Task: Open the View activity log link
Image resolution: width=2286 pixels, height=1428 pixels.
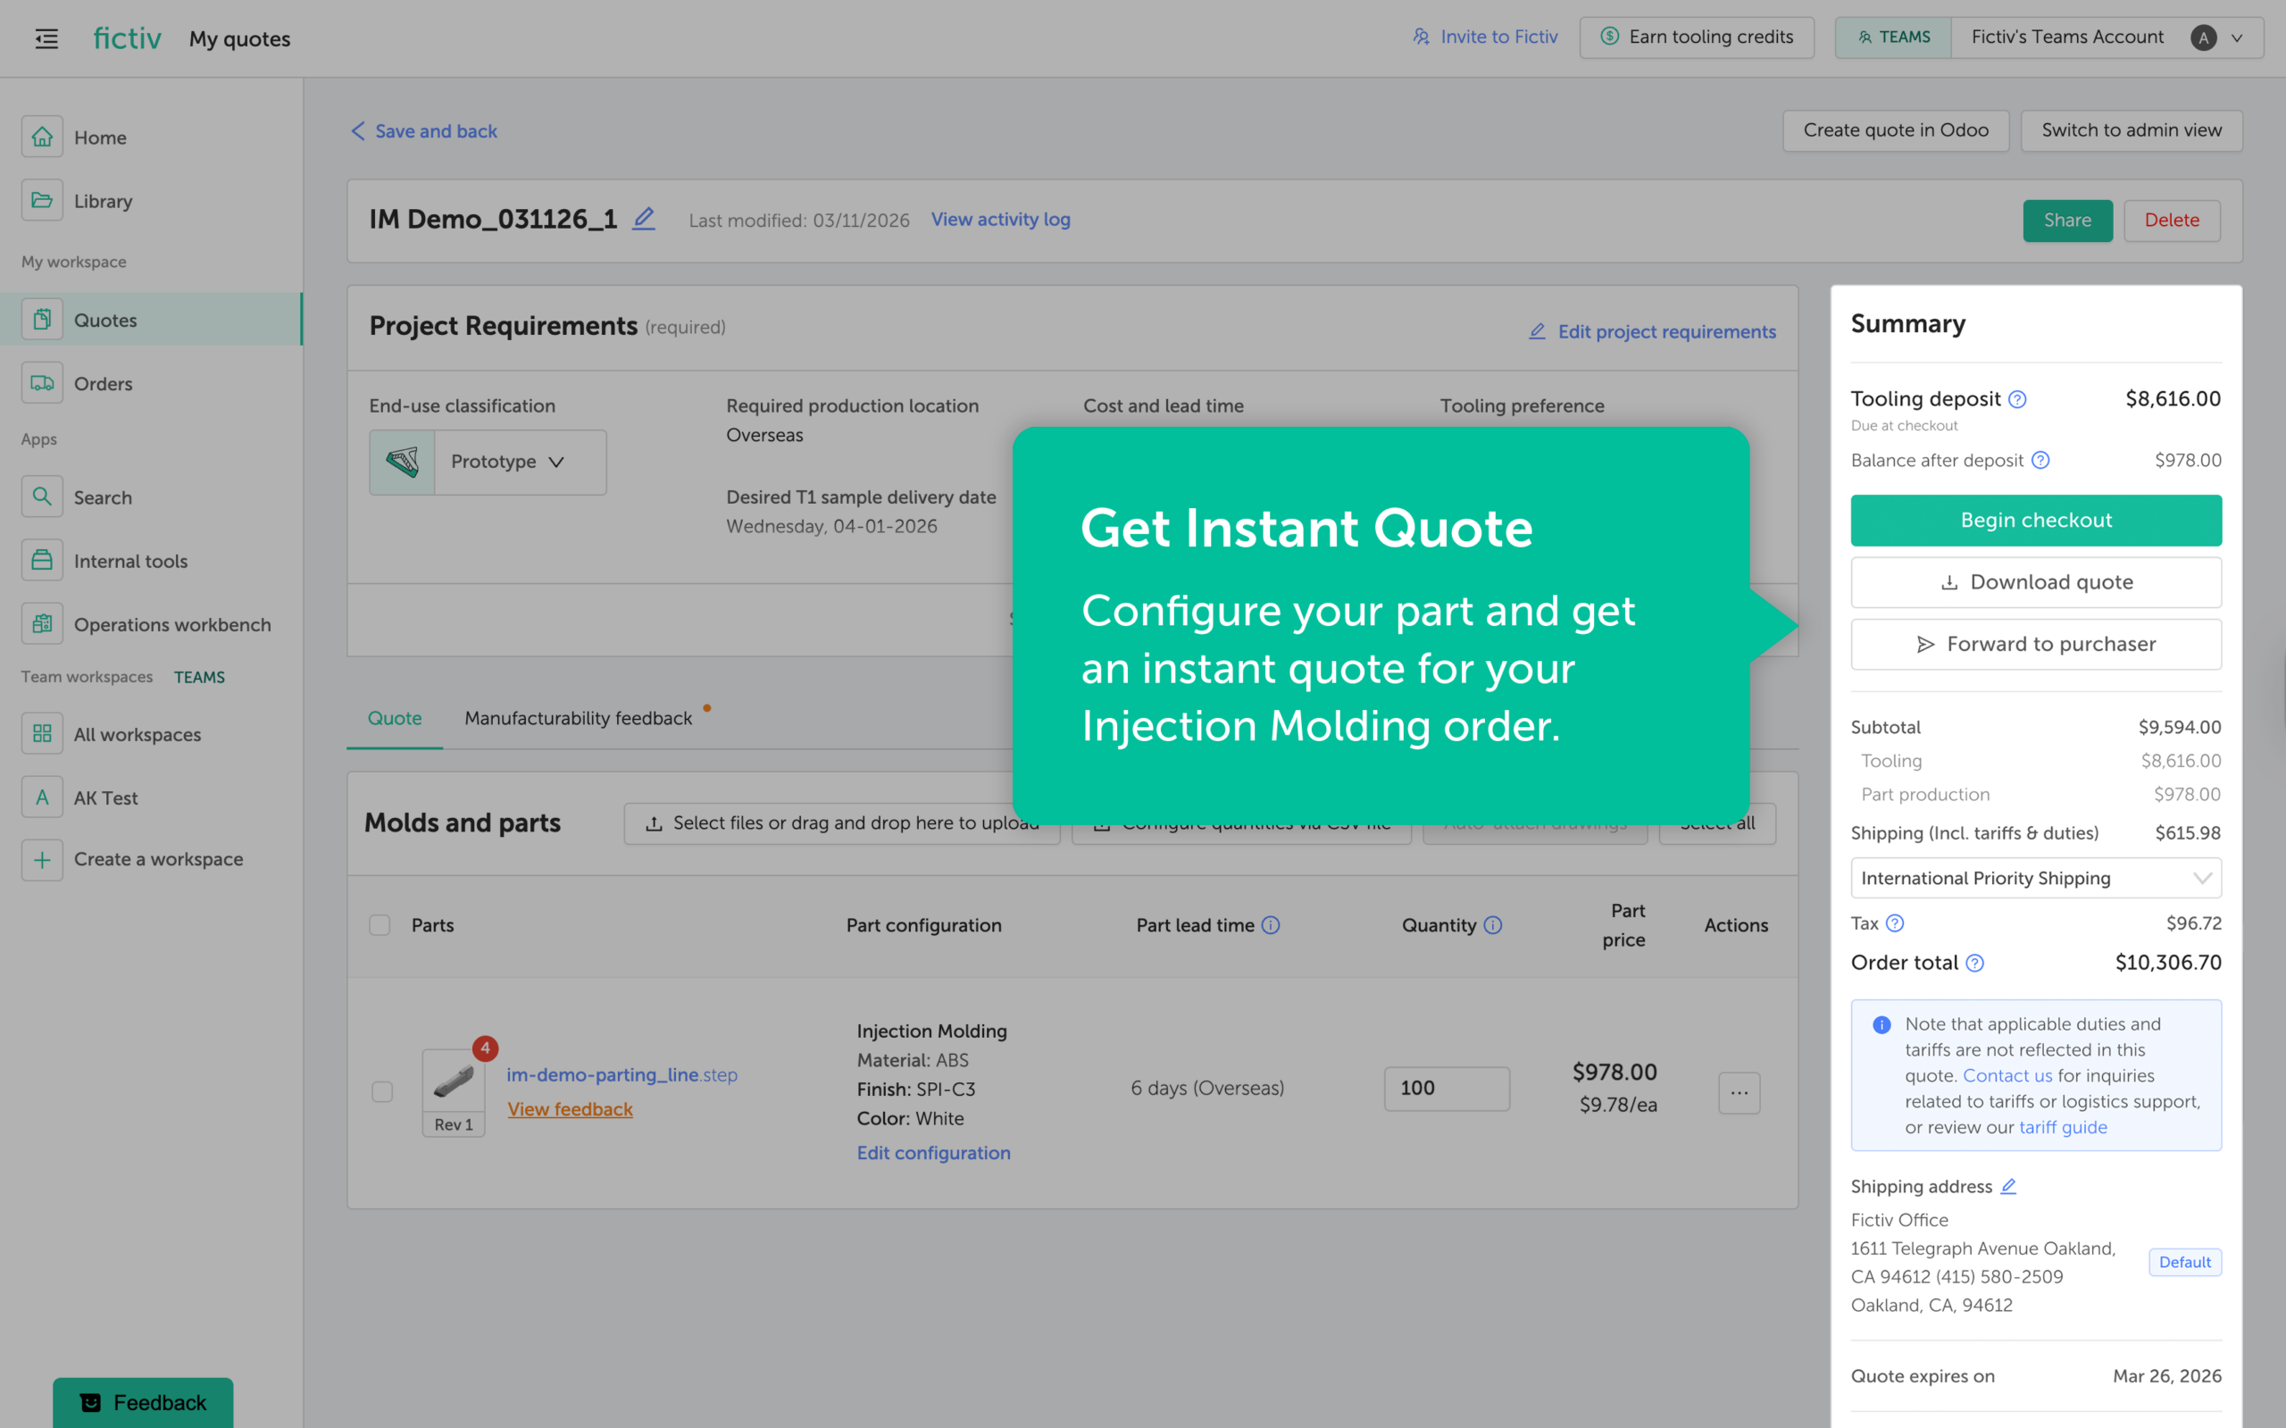Action: [1000, 219]
